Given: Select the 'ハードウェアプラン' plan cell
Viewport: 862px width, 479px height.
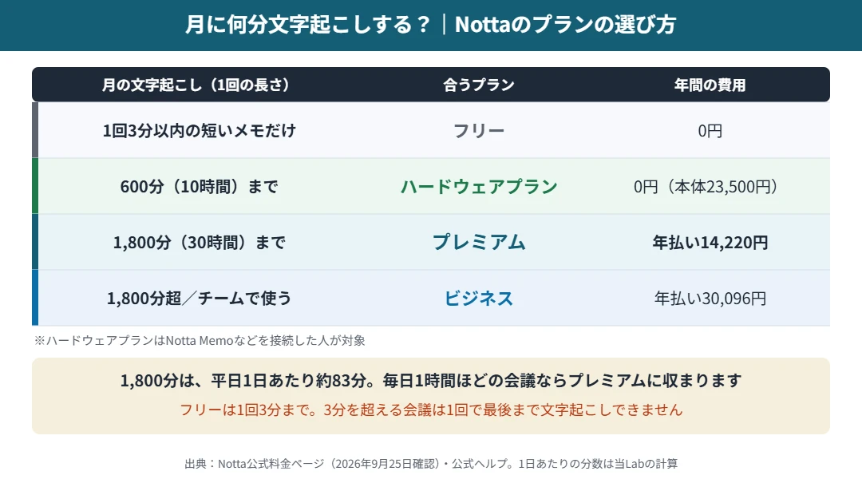Looking at the screenshot, I should 478,187.
